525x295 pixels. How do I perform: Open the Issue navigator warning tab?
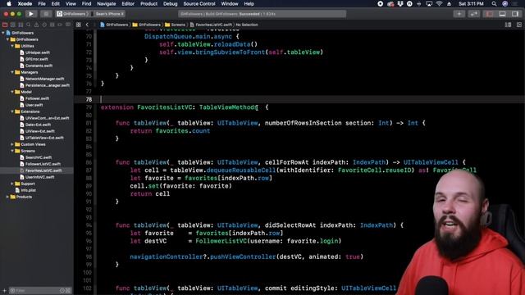[x=36, y=25]
